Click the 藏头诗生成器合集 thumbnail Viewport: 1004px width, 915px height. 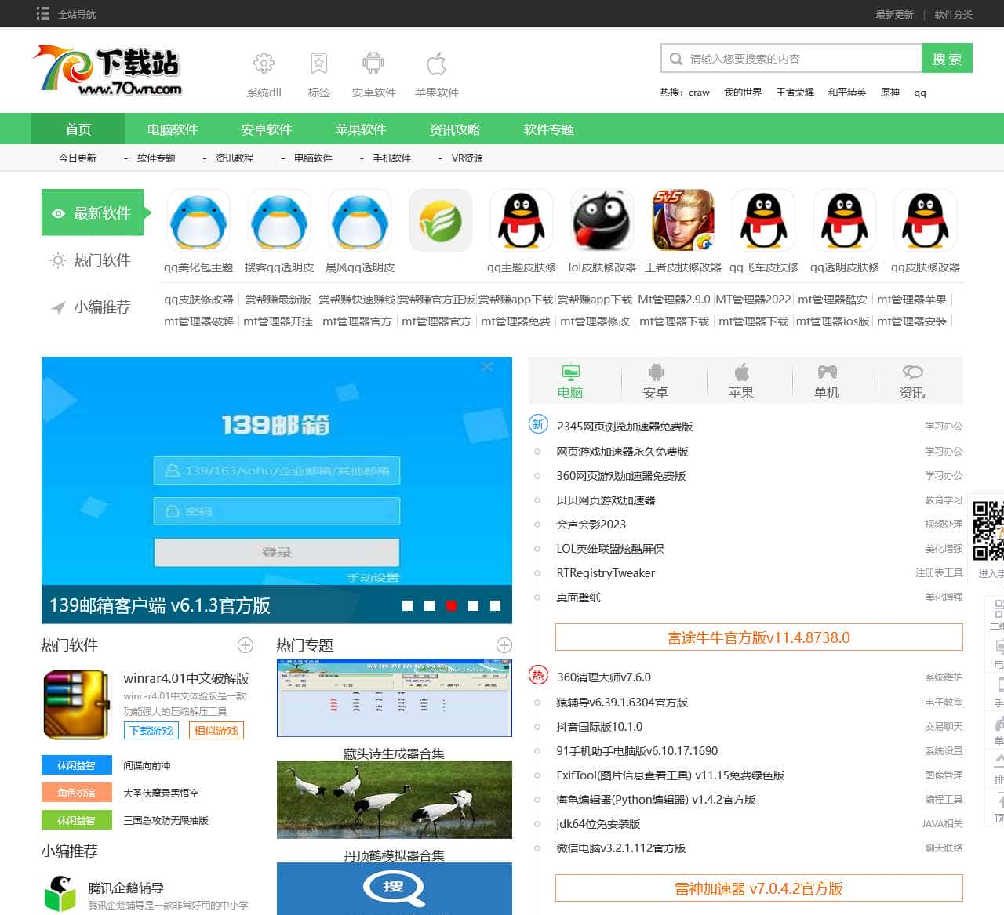[393, 697]
